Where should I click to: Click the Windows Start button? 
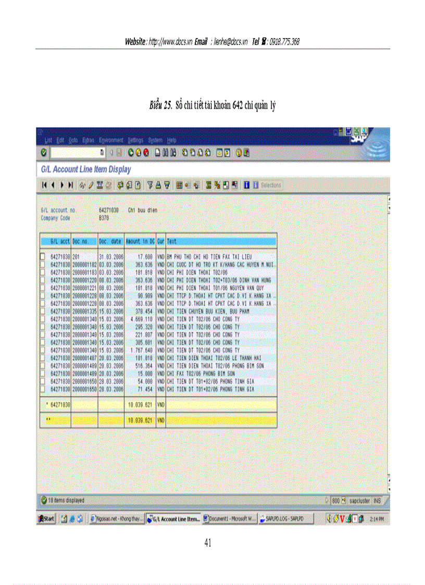pos(46,519)
